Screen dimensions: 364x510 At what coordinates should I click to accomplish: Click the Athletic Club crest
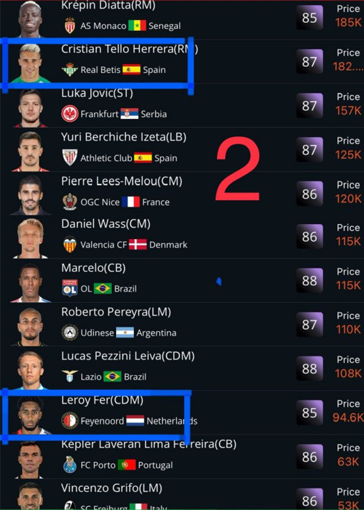[70, 157]
